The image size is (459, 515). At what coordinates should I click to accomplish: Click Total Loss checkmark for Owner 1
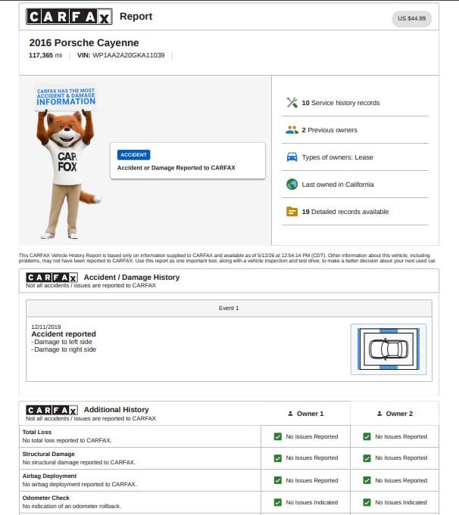[278, 436]
